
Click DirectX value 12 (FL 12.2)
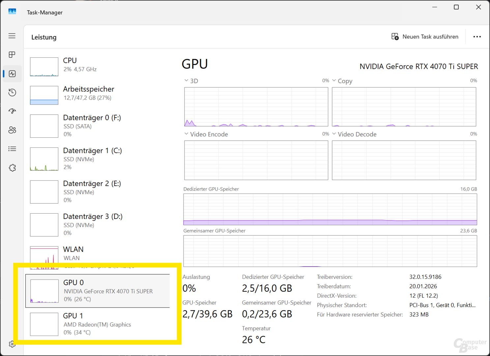coord(423,296)
